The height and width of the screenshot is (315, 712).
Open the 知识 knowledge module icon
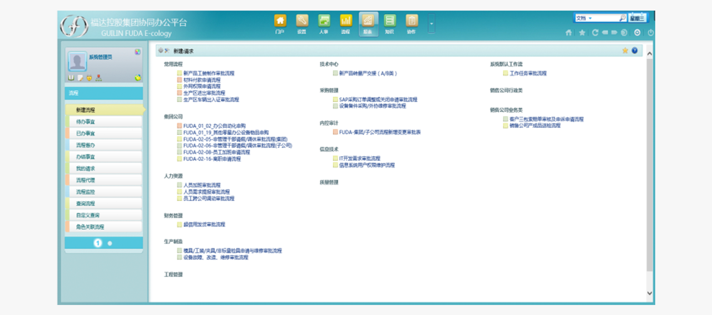click(x=390, y=24)
